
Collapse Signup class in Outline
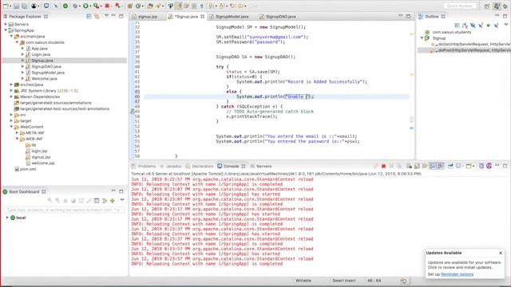(422, 38)
